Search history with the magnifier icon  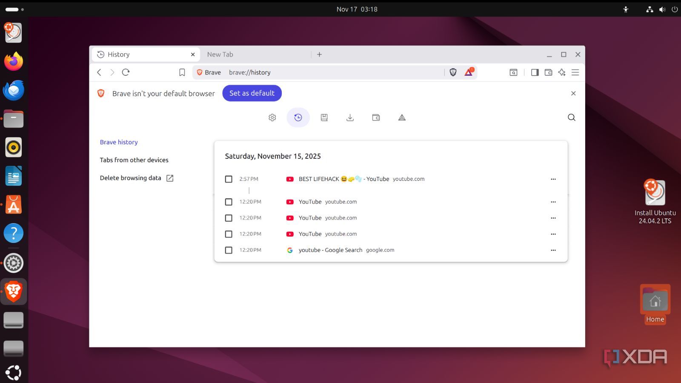tap(572, 117)
